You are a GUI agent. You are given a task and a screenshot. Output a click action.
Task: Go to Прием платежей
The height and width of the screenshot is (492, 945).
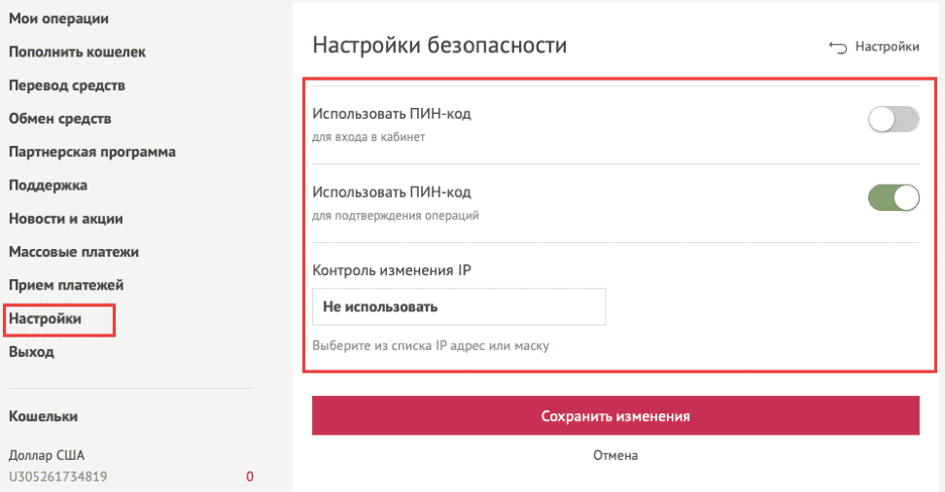pos(66,285)
